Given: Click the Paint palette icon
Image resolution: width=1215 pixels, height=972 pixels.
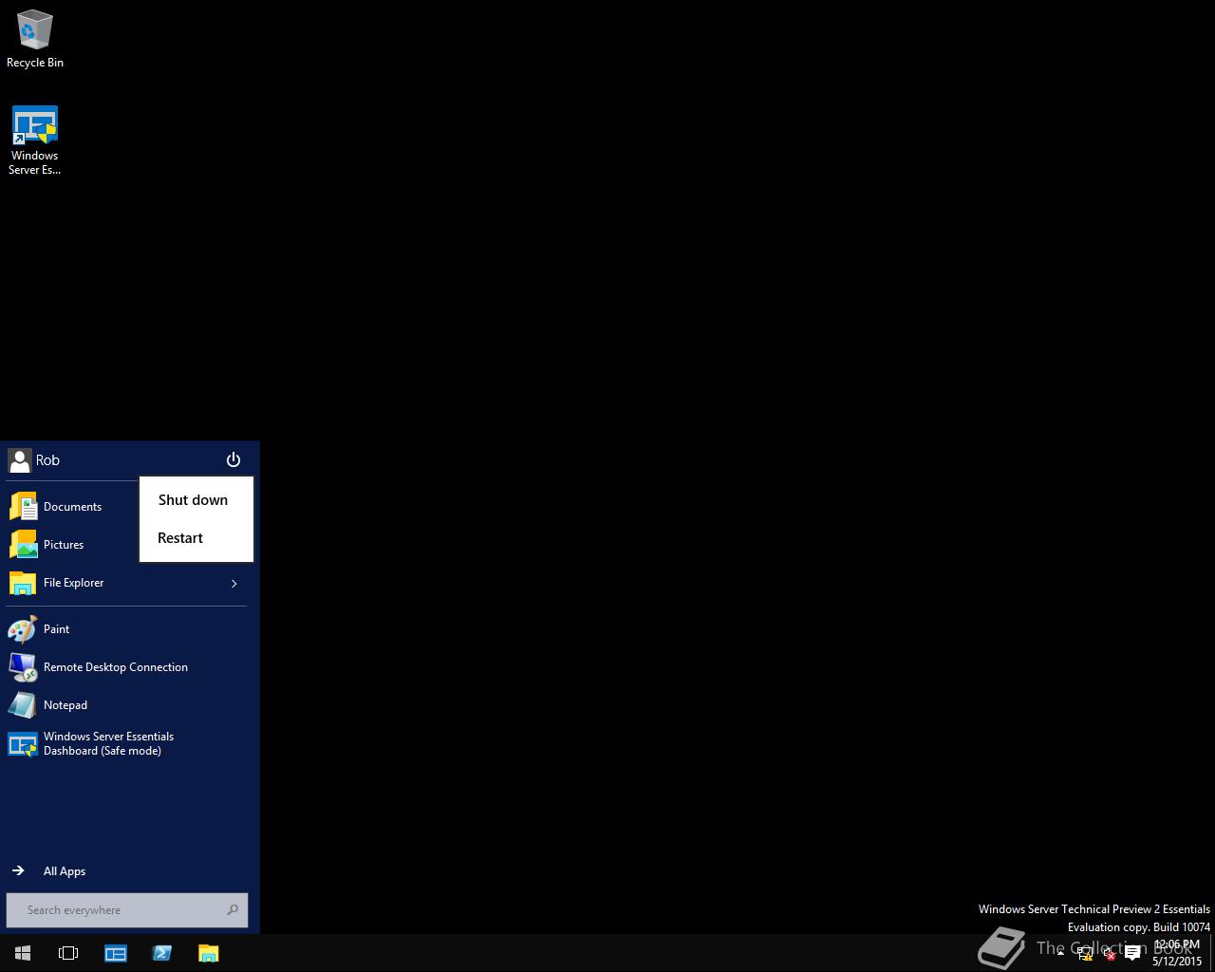Looking at the screenshot, I should click(23, 629).
